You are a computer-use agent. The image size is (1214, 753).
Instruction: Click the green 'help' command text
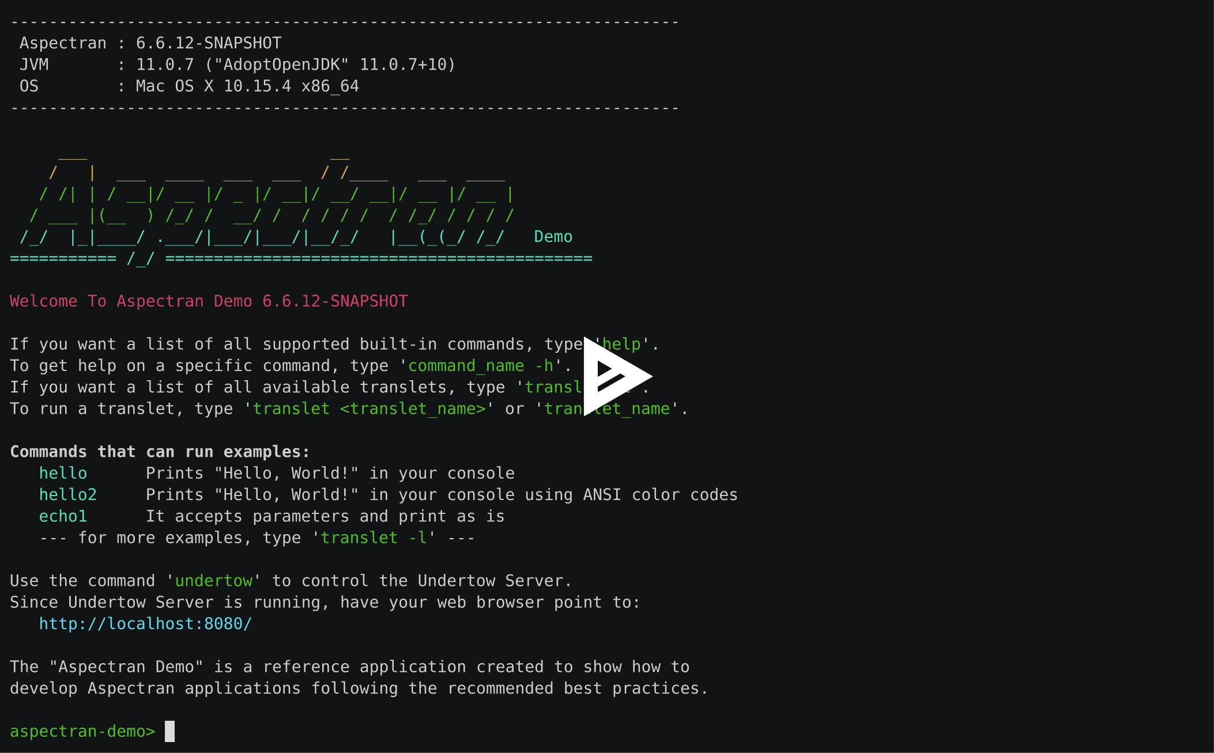coord(622,344)
